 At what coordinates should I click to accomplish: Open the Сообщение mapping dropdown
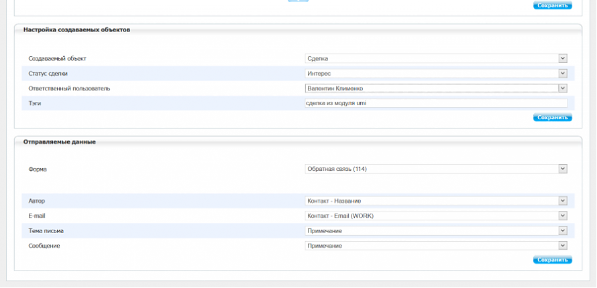click(436, 246)
